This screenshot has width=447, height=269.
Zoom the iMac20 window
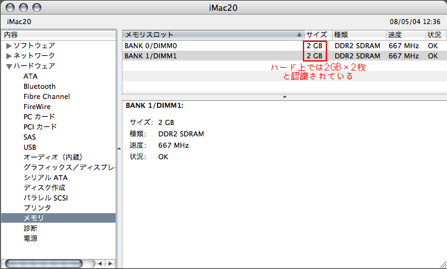coord(37,8)
